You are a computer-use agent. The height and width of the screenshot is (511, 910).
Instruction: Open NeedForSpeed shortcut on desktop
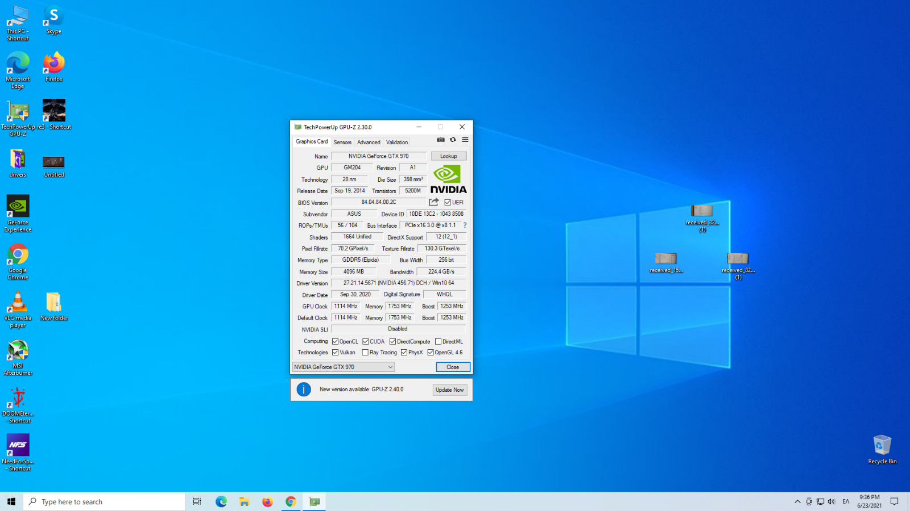pos(18,453)
